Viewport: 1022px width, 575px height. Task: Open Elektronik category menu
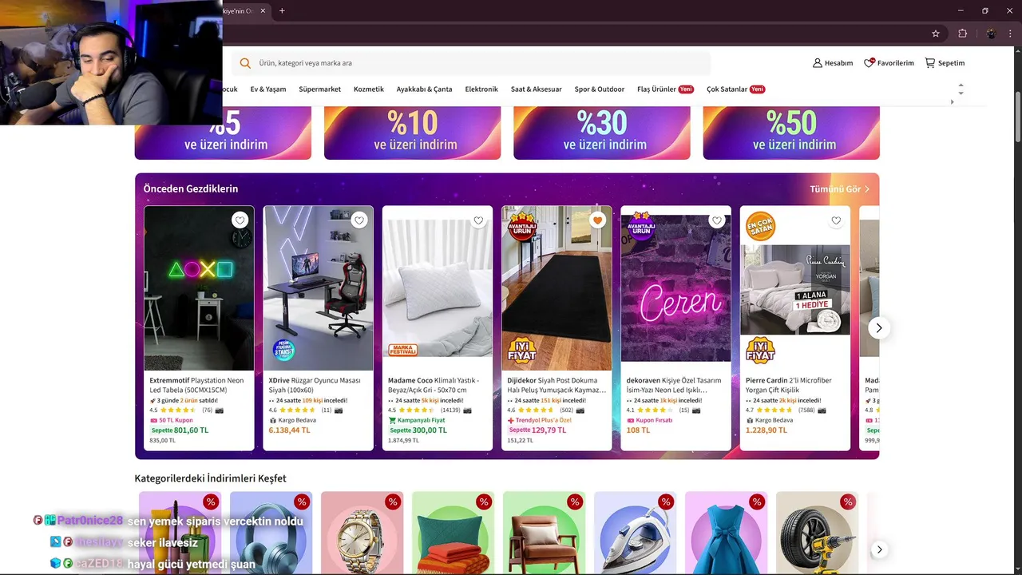click(x=481, y=89)
